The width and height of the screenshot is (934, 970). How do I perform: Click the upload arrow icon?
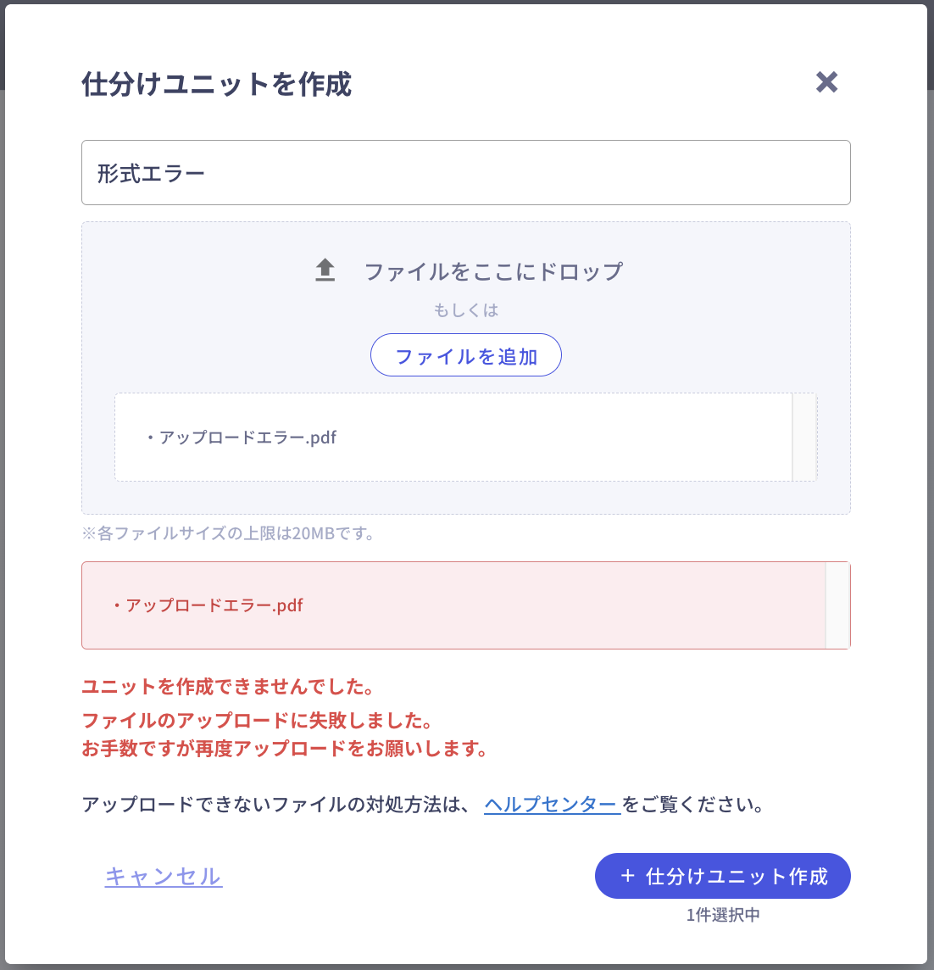click(x=325, y=270)
